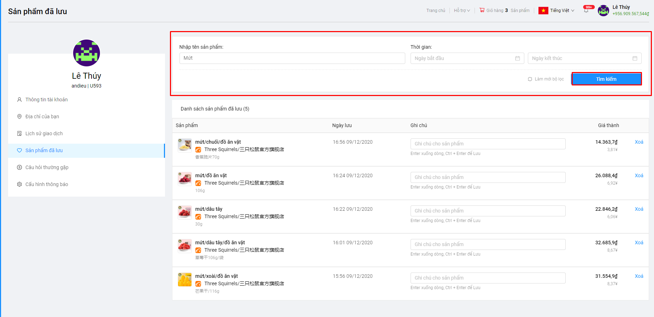Viewport: 654px width, 317px height.
Task: Click calendar icon in start date field
Action: (518, 58)
